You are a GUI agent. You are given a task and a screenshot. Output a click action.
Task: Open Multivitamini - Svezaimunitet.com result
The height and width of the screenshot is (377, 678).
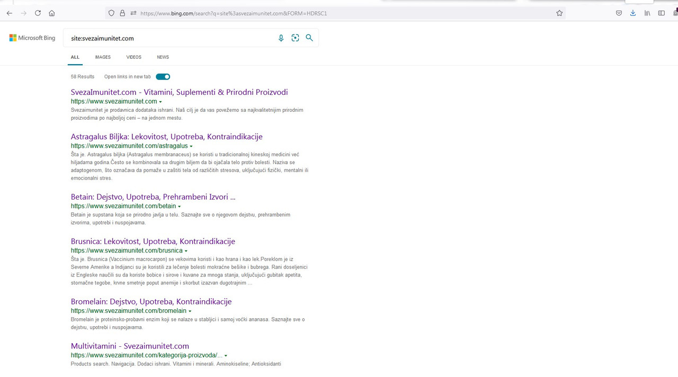[x=130, y=346]
